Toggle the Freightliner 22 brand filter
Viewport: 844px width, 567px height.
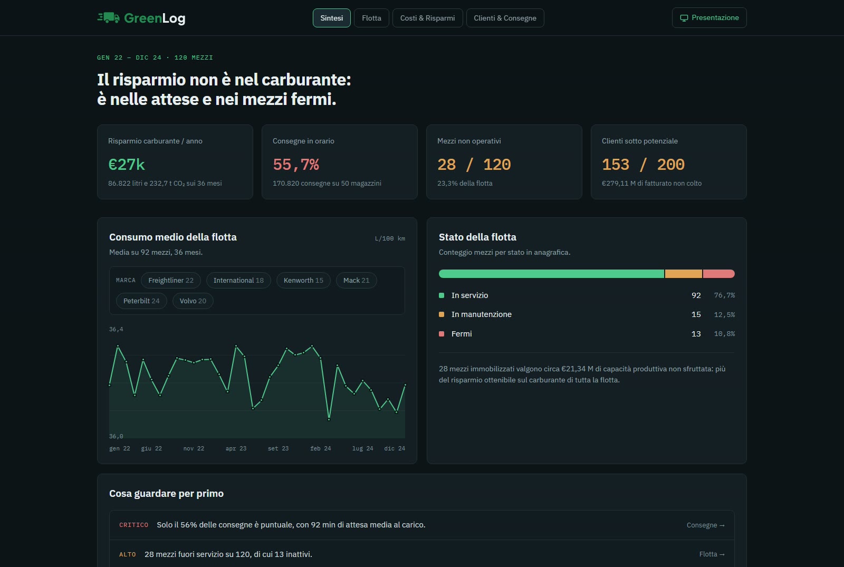(x=171, y=280)
